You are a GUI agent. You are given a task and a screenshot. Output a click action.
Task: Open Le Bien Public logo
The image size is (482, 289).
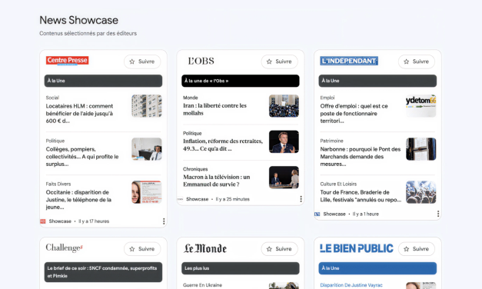356,248
